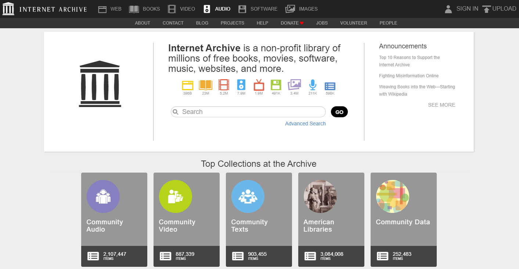Click the Community Audio purple circle icon
The width and height of the screenshot is (519, 269).
pyautogui.click(x=103, y=196)
